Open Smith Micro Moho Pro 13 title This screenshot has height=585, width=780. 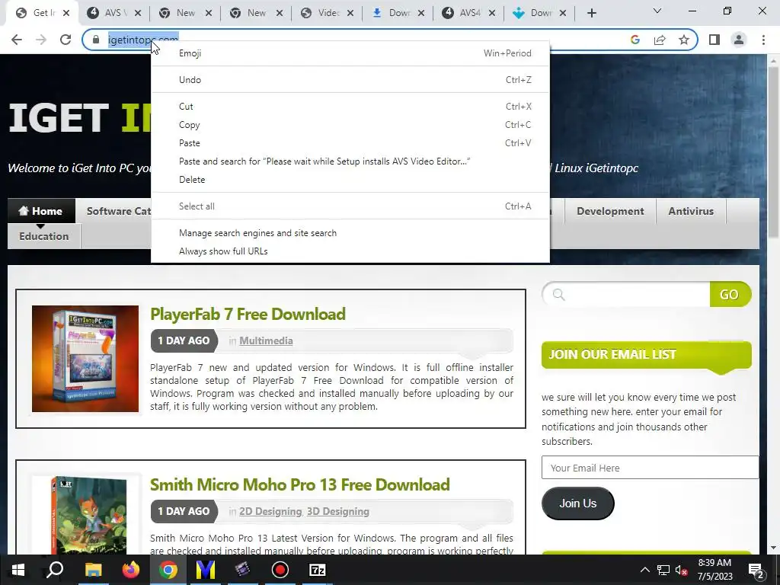click(x=300, y=484)
